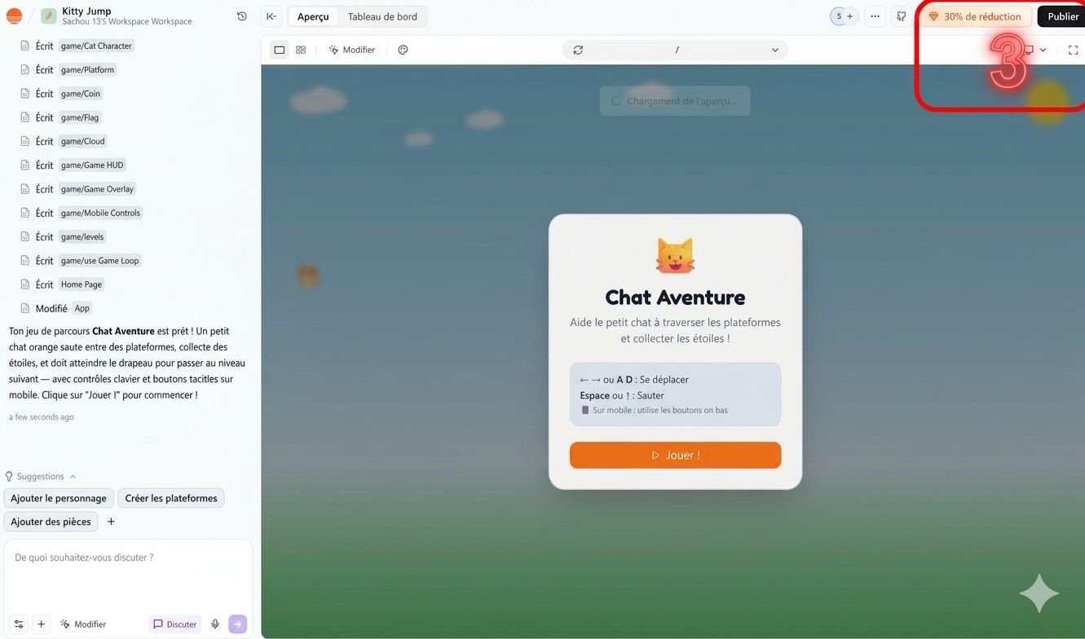The width and height of the screenshot is (1085, 639).
Task: Collapse the chat panel arrow icon
Action: coord(271,16)
